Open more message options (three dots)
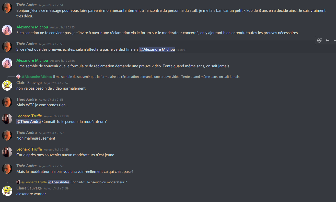This screenshot has width=336, height=202. [335, 40]
